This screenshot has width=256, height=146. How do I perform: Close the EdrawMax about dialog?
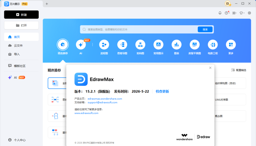pyautogui.click(x=210, y=68)
